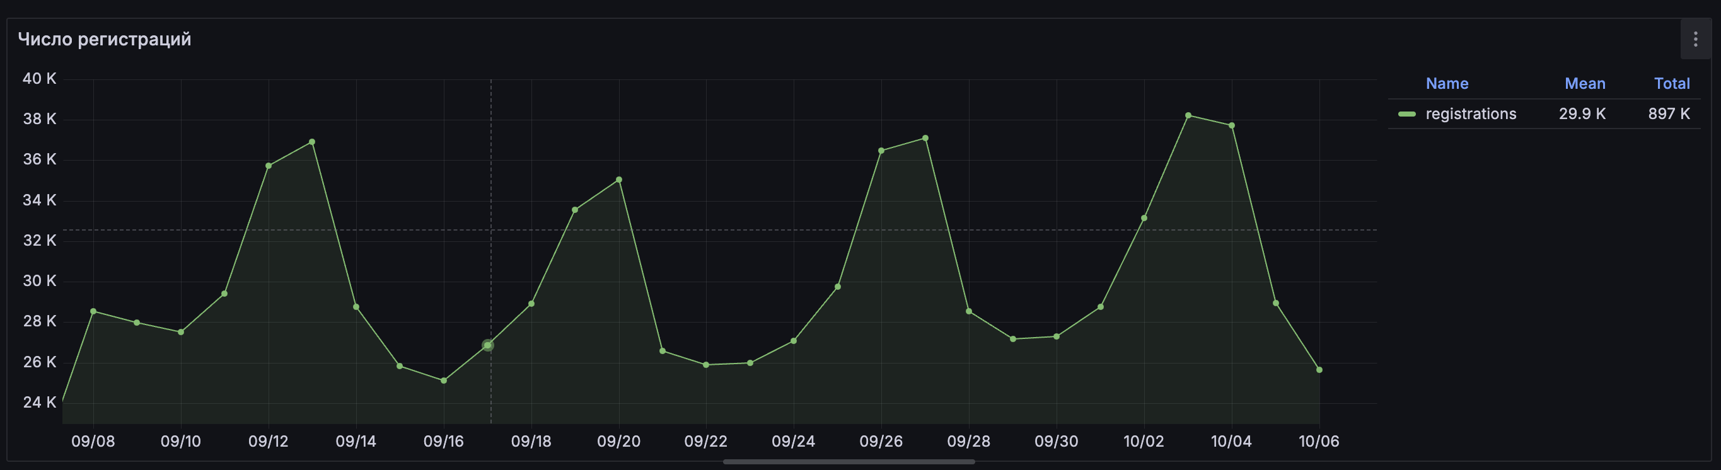Click the highlighted data point on the 09/17 crosshair
The height and width of the screenshot is (470, 1721).
point(488,345)
